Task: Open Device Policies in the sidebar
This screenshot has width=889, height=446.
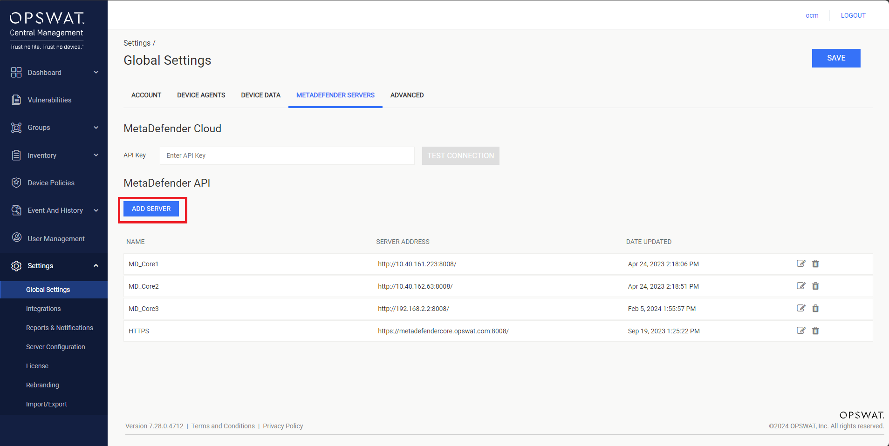Action: pyautogui.click(x=51, y=183)
